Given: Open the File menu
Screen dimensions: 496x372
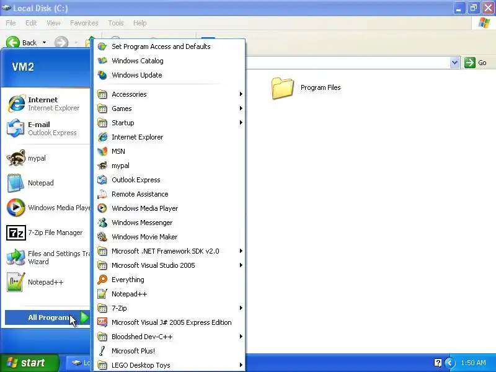Looking at the screenshot, I should click(x=11, y=23).
